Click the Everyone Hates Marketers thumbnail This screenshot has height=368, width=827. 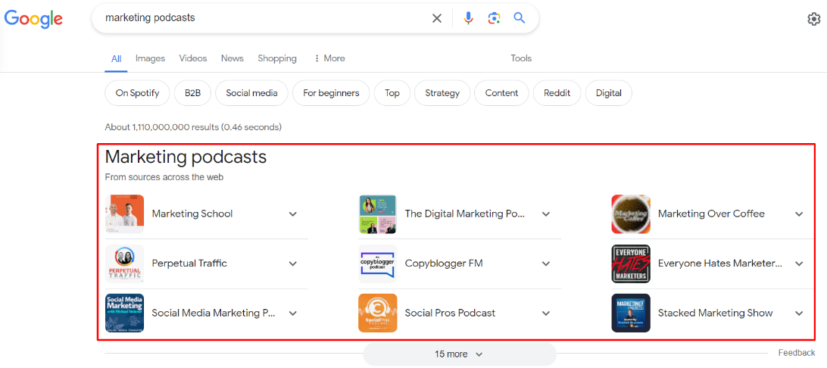pyautogui.click(x=631, y=264)
